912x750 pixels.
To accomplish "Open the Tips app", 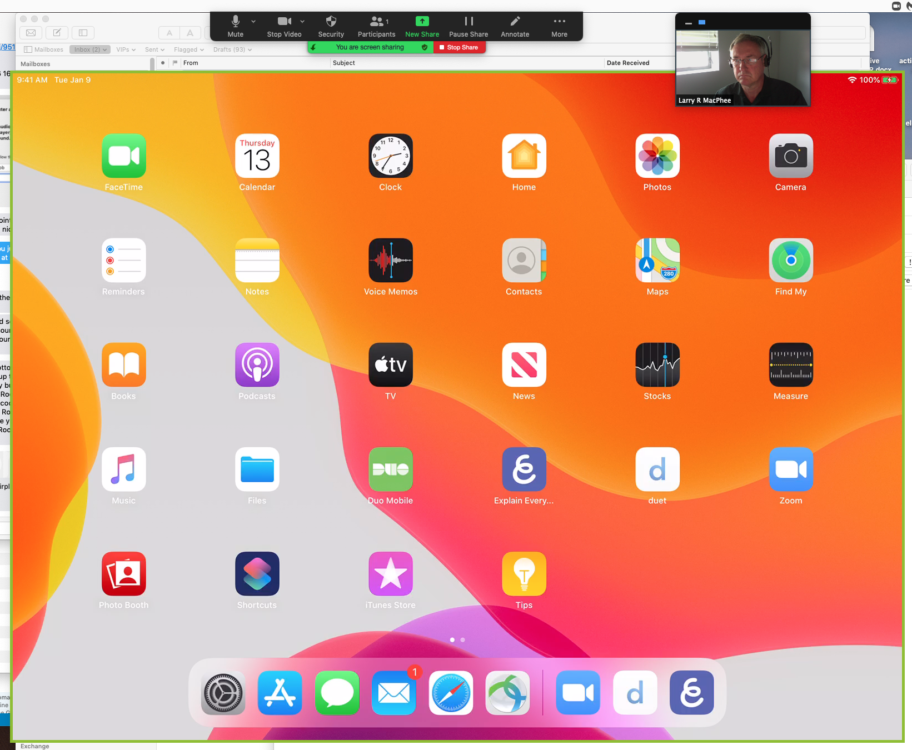I will pos(524,573).
